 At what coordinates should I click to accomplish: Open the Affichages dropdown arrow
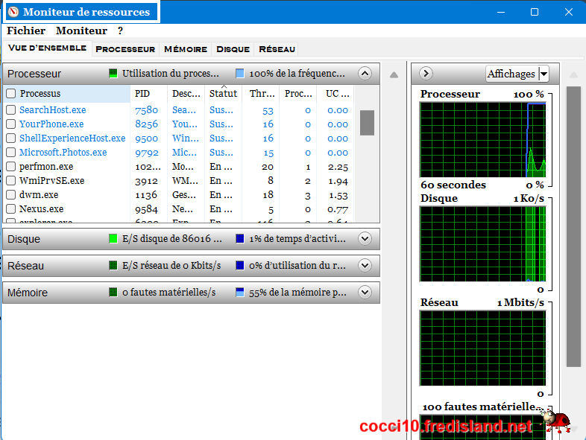pos(544,74)
